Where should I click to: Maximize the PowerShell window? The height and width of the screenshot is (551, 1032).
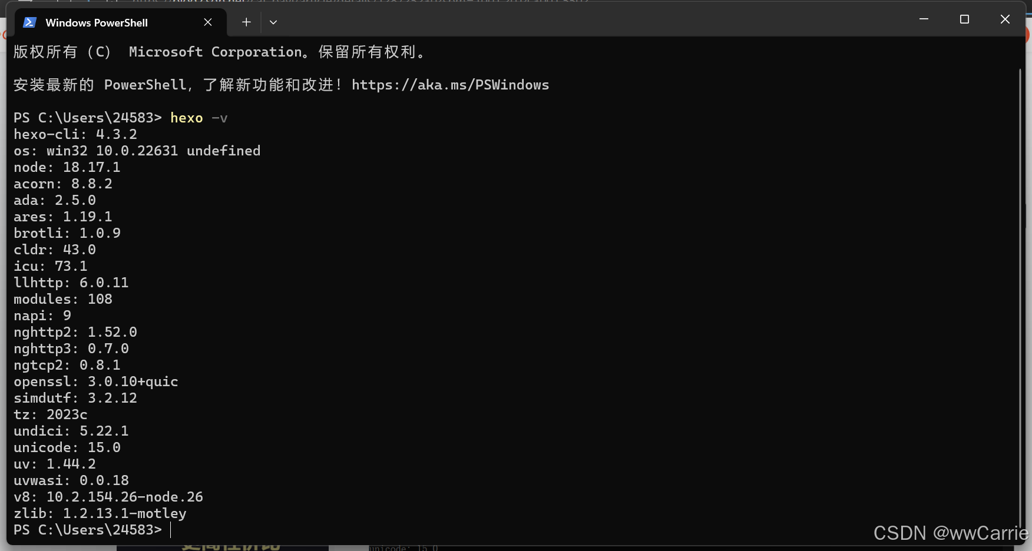(x=964, y=19)
